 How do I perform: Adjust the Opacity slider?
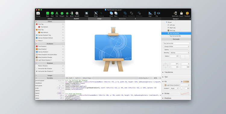(180, 50)
